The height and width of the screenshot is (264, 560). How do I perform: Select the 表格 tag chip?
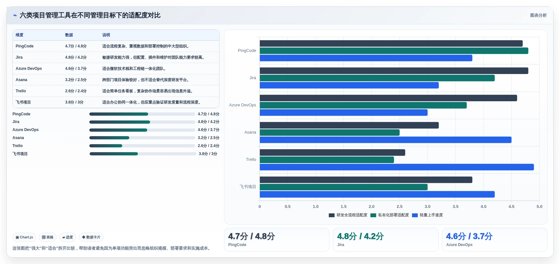click(48, 237)
